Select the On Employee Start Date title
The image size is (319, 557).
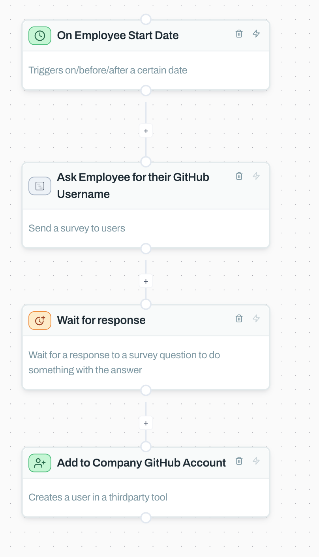click(118, 36)
